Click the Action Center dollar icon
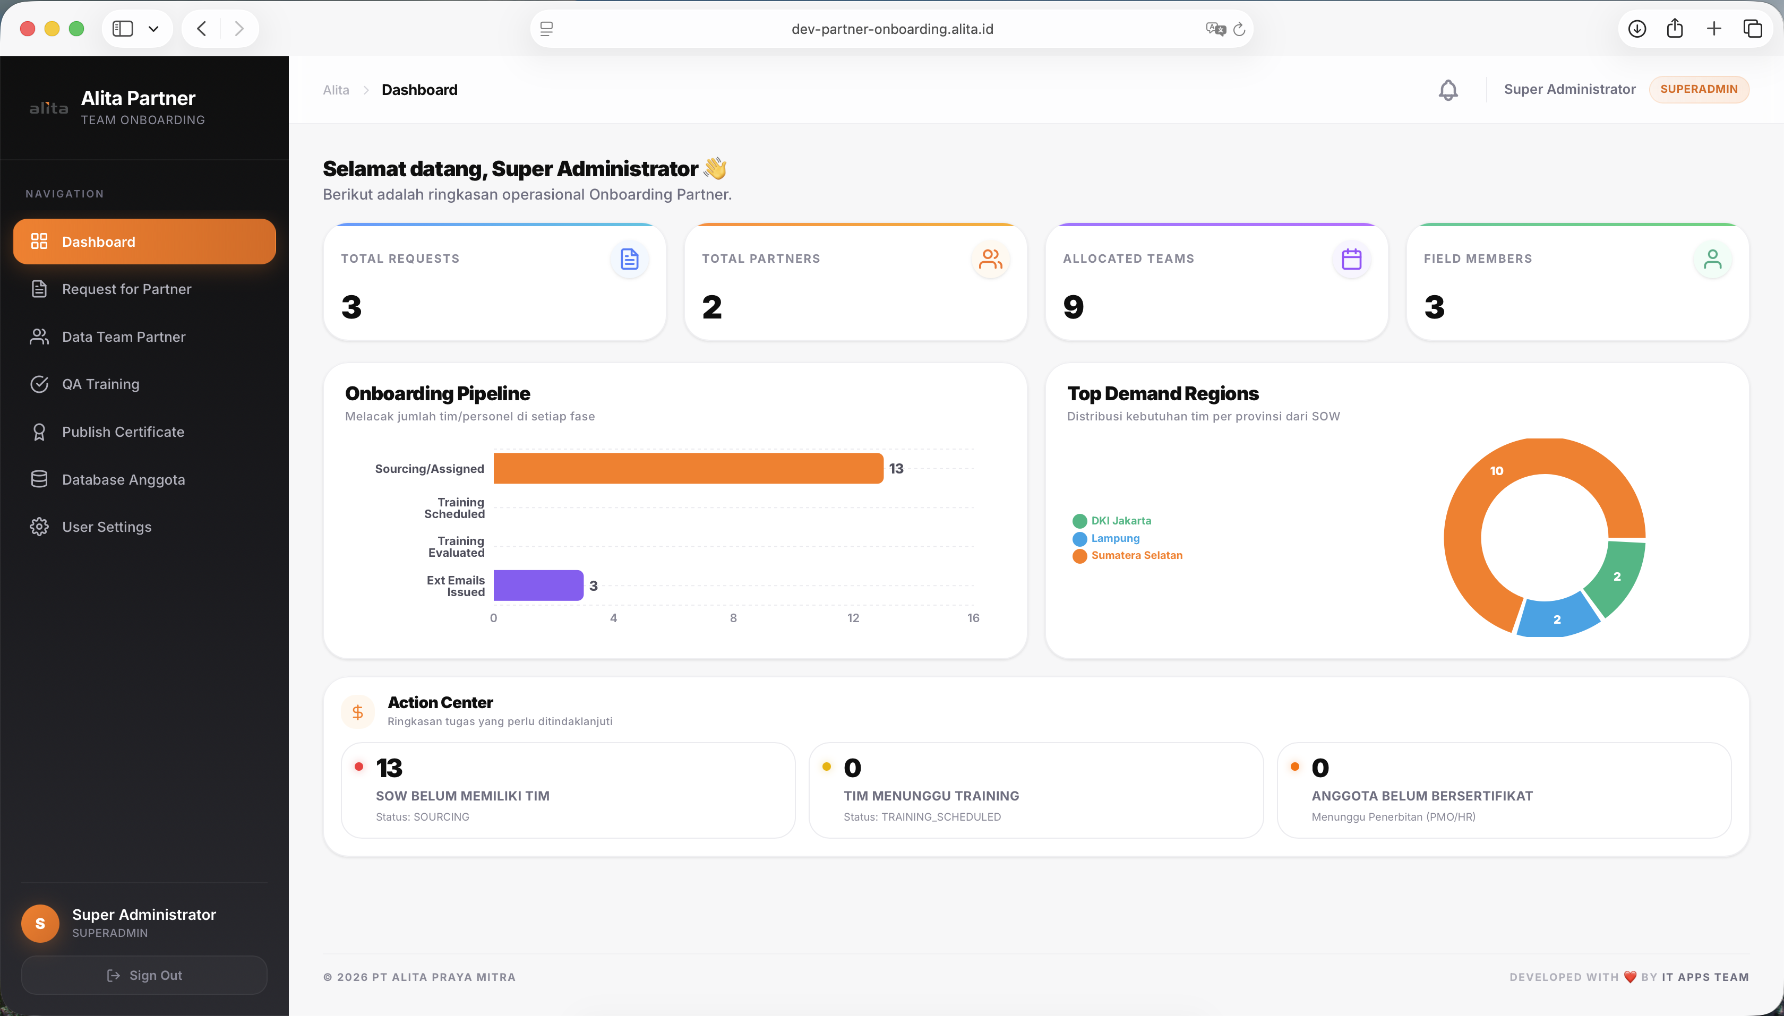The height and width of the screenshot is (1016, 1784). point(358,712)
